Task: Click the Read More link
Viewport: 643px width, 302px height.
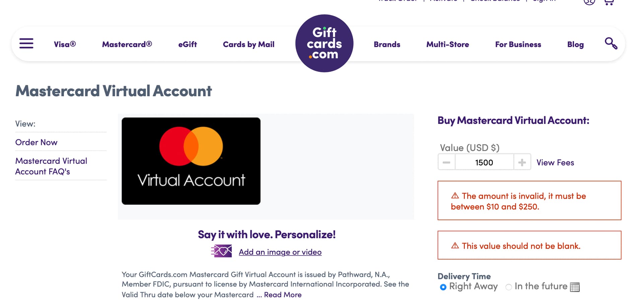Action: [282, 294]
